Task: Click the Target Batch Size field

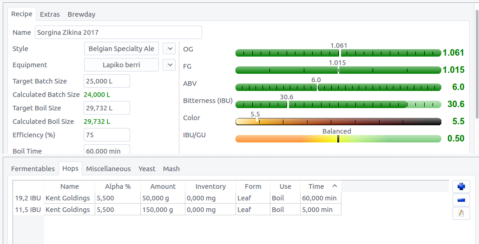Action: pyautogui.click(x=106, y=81)
